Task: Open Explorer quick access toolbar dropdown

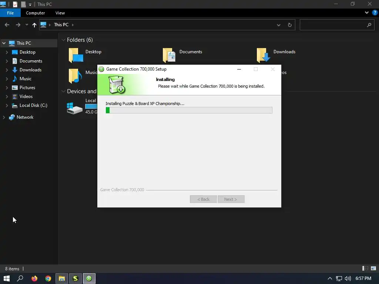Action: pyautogui.click(x=30, y=4)
